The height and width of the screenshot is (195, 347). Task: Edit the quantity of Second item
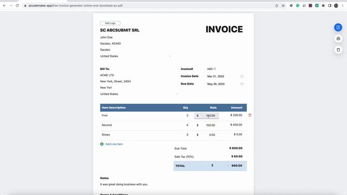tap(187, 125)
